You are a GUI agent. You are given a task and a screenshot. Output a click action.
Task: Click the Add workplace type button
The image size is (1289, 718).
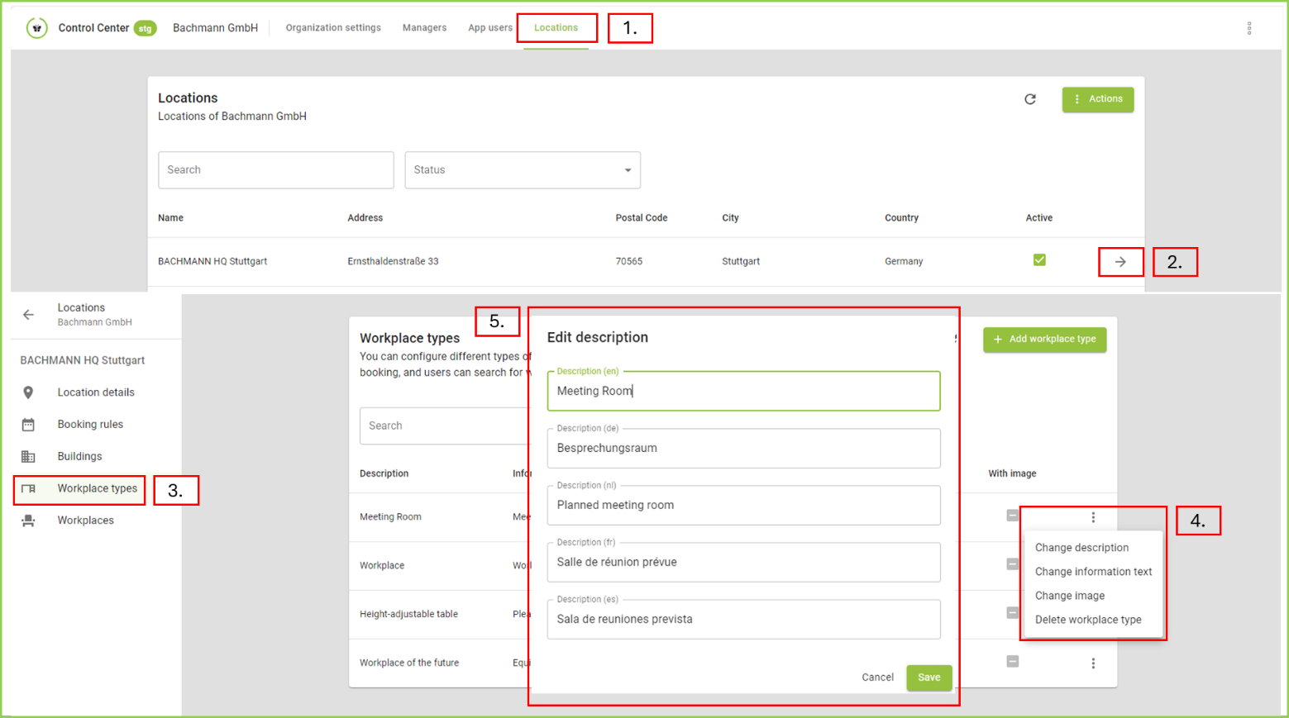point(1044,339)
